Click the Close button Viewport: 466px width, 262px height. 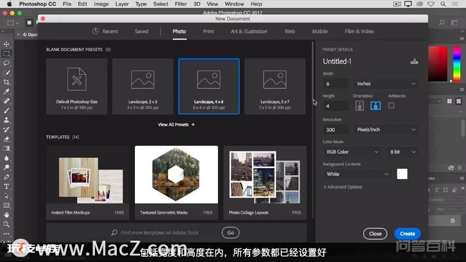point(375,234)
